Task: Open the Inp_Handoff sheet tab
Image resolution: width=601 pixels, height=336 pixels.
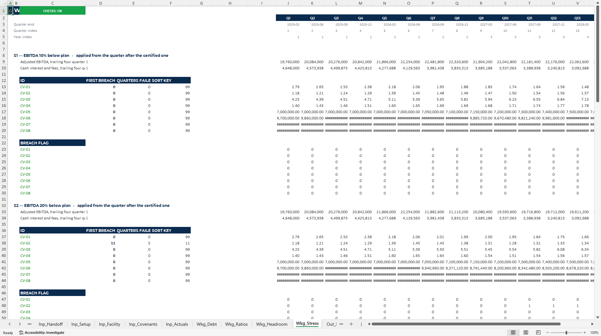Action: (51, 324)
